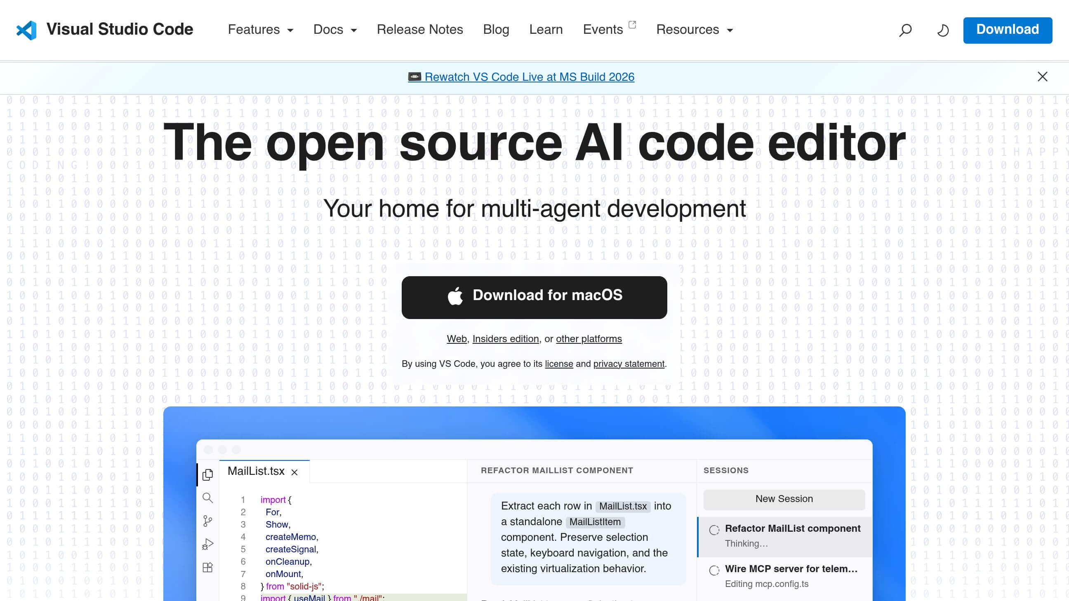Select the MailList.tsx editor tab
Image resolution: width=1069 pixels, height=601 pixels.
(x=264, y=472)
